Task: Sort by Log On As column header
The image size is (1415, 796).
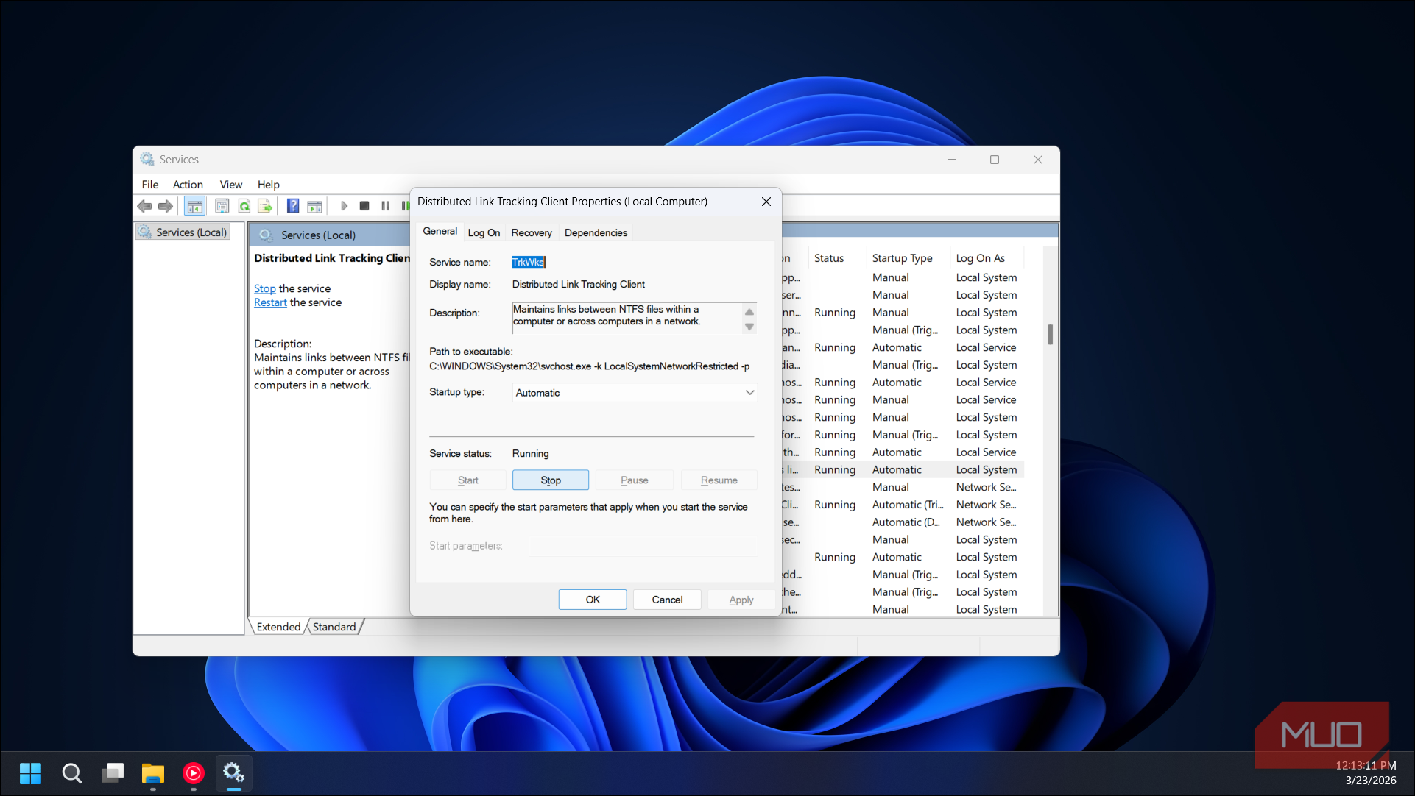Action: [x=981, y=258]
